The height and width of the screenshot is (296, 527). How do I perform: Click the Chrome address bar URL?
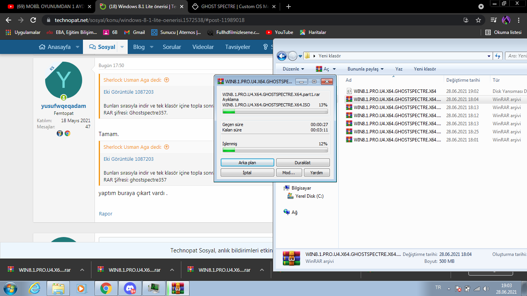[x=150, y=20]
